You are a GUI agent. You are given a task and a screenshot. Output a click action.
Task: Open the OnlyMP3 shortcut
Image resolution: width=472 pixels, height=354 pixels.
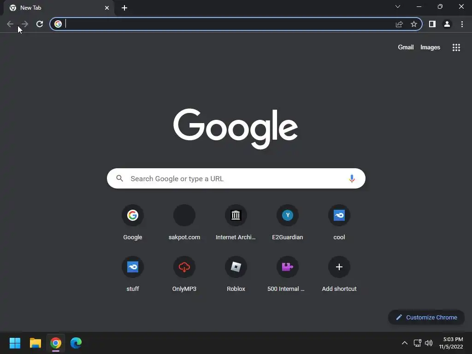(184, 274)
